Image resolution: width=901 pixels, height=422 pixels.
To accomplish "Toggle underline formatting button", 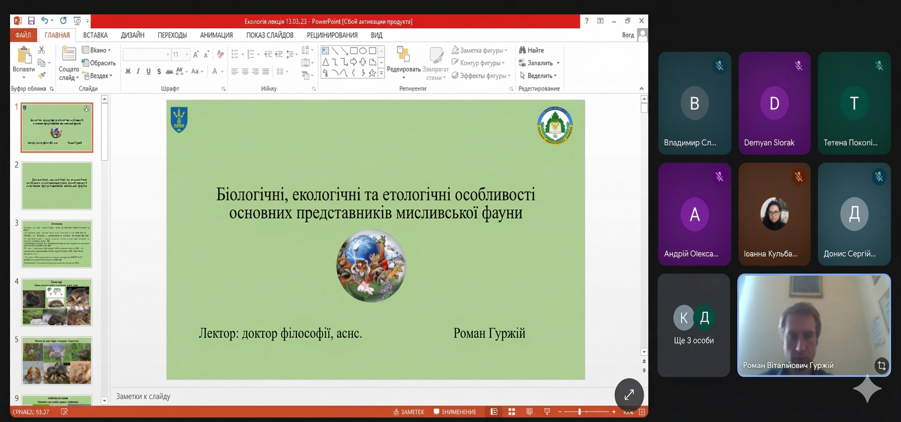I will click(149, 71).
